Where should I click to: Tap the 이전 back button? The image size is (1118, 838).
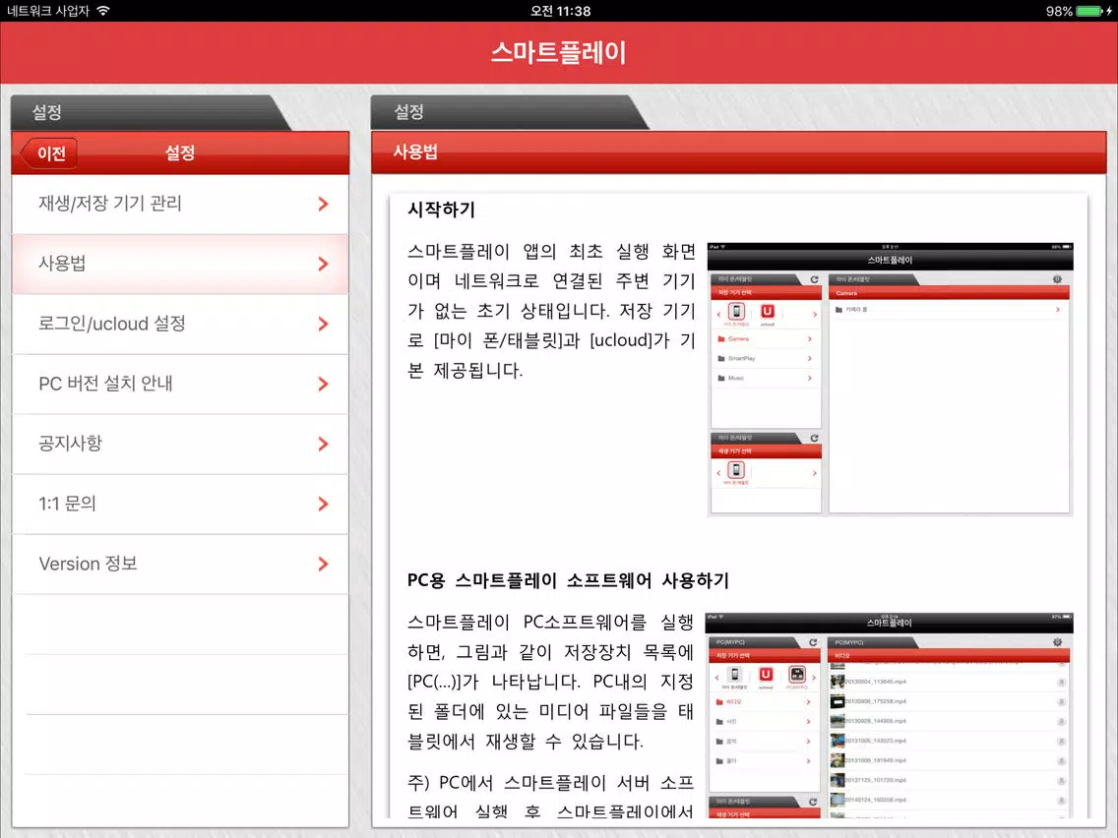48,153
